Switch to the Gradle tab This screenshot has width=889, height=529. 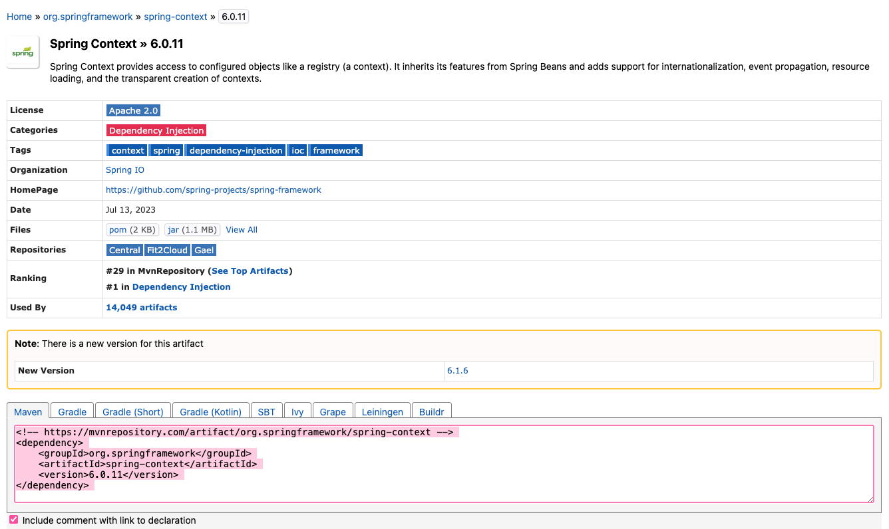(x=73, y=411)
